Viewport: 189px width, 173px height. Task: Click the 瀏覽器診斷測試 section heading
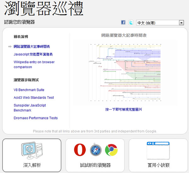[26, 80]
